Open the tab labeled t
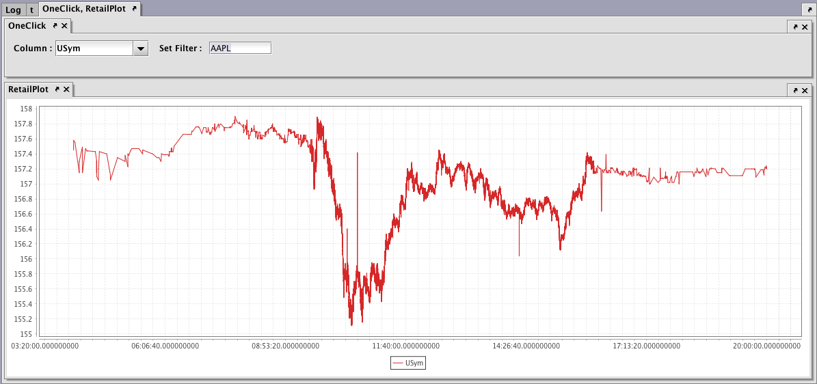The image size is (817, 384). pyautogui.click(x=31, y=10)
